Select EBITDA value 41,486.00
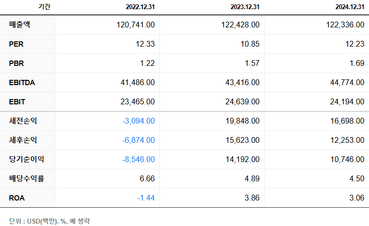Viewport: 369px width, 226px height. tap(138, 82)
